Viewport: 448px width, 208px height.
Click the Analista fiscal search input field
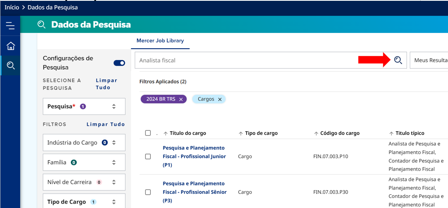(x=245, y=60)
